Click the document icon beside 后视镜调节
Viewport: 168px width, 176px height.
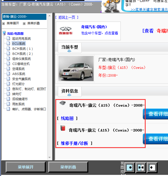pyautogui.click(x=8, y=99)
